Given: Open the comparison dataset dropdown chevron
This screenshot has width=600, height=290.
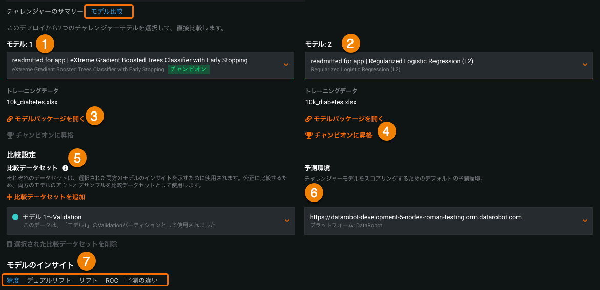Looking at the screenshot, I should 286,220.
